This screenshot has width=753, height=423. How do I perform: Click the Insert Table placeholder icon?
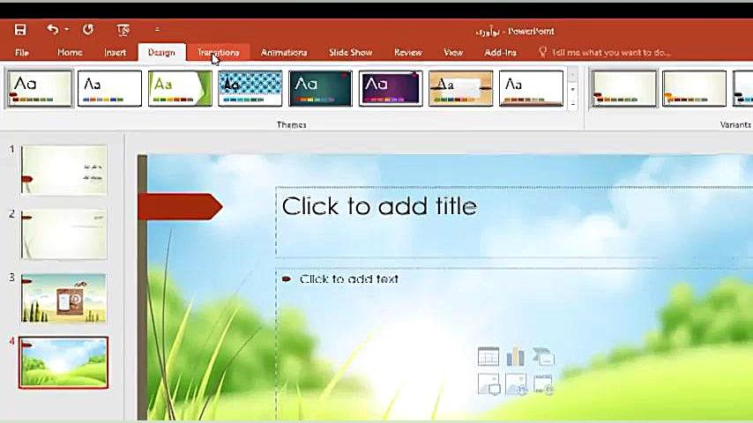(x=488, y=357)
